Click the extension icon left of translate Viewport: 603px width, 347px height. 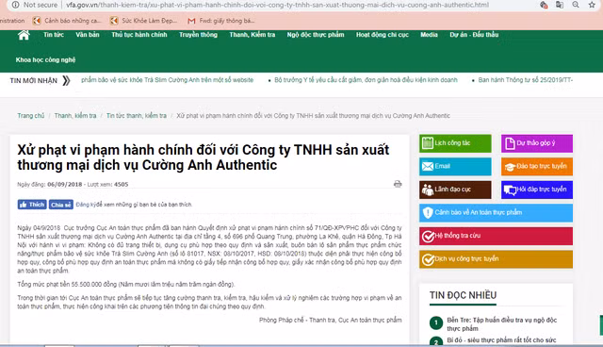pos(544,5)
